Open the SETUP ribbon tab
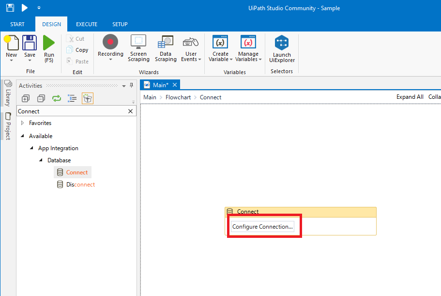 pyautogui.click(x=120, y=24)
